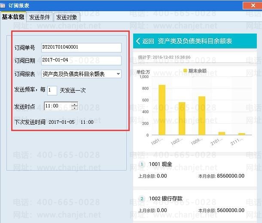The image size is (262, 223).
Task: Click the 订阅单号 input field
Action: (81, 47)
